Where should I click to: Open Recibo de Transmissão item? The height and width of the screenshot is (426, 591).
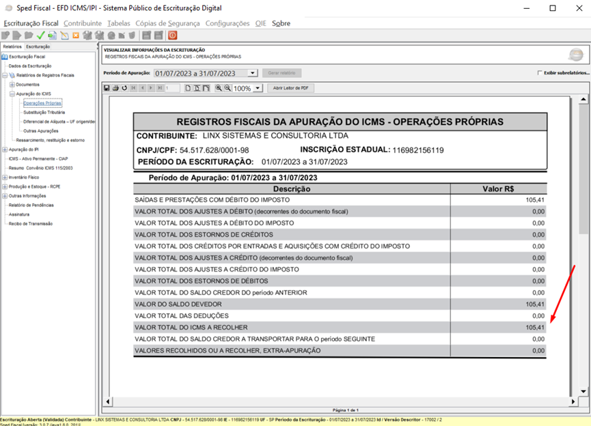31,224
